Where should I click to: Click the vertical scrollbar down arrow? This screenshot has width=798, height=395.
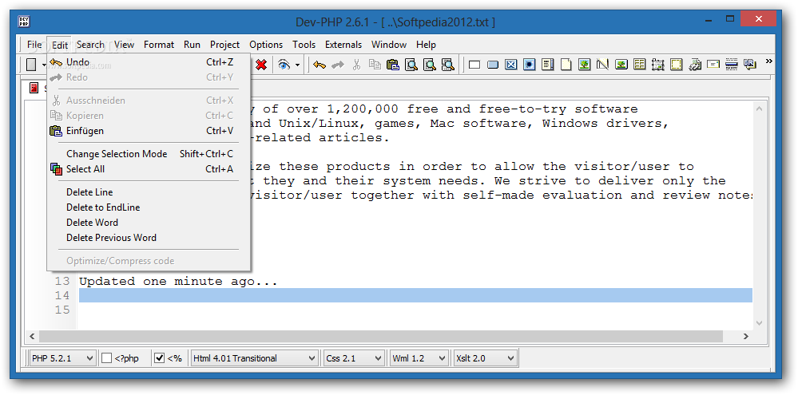[760, 323]
